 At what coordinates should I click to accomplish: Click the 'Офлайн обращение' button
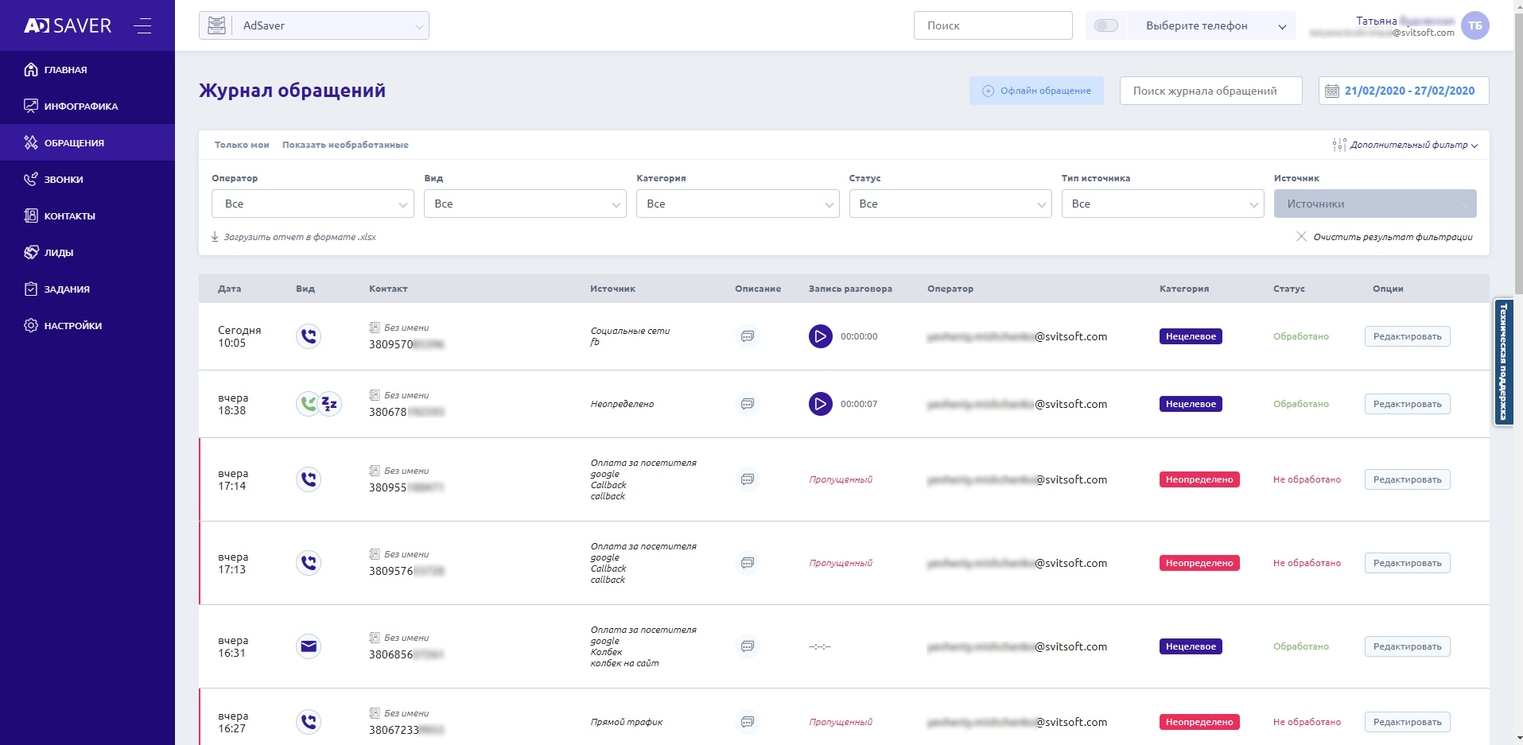pyautogui.click(x=1036, y=91)
